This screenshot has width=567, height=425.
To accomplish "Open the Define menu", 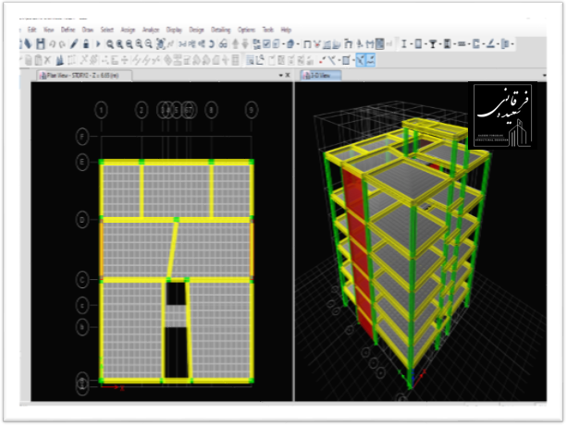I will click(67, 30).
